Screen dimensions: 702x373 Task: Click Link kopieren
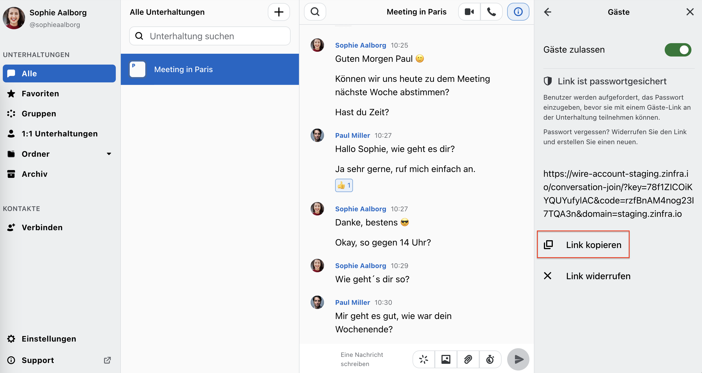click(583, 245)
